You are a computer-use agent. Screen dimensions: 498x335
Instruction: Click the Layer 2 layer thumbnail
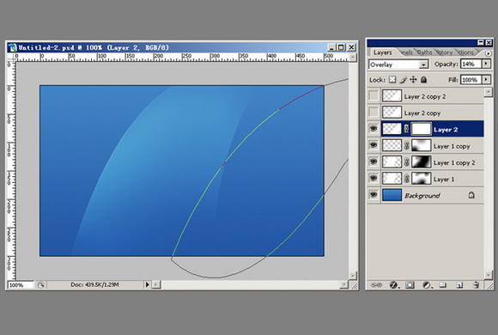[x=392, y=129]
